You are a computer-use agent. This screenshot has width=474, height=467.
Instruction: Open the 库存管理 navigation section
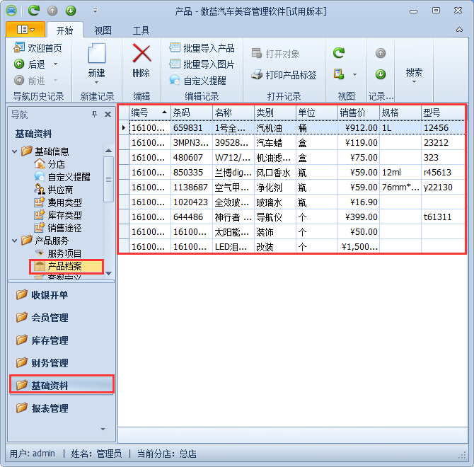pos(50,340)
